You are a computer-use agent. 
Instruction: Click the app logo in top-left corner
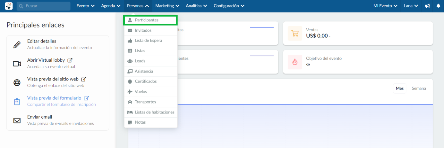point(9,6)
